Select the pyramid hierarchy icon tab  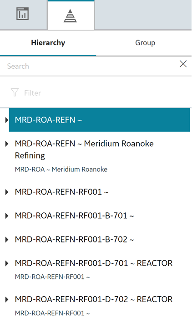tap(71, 15)
